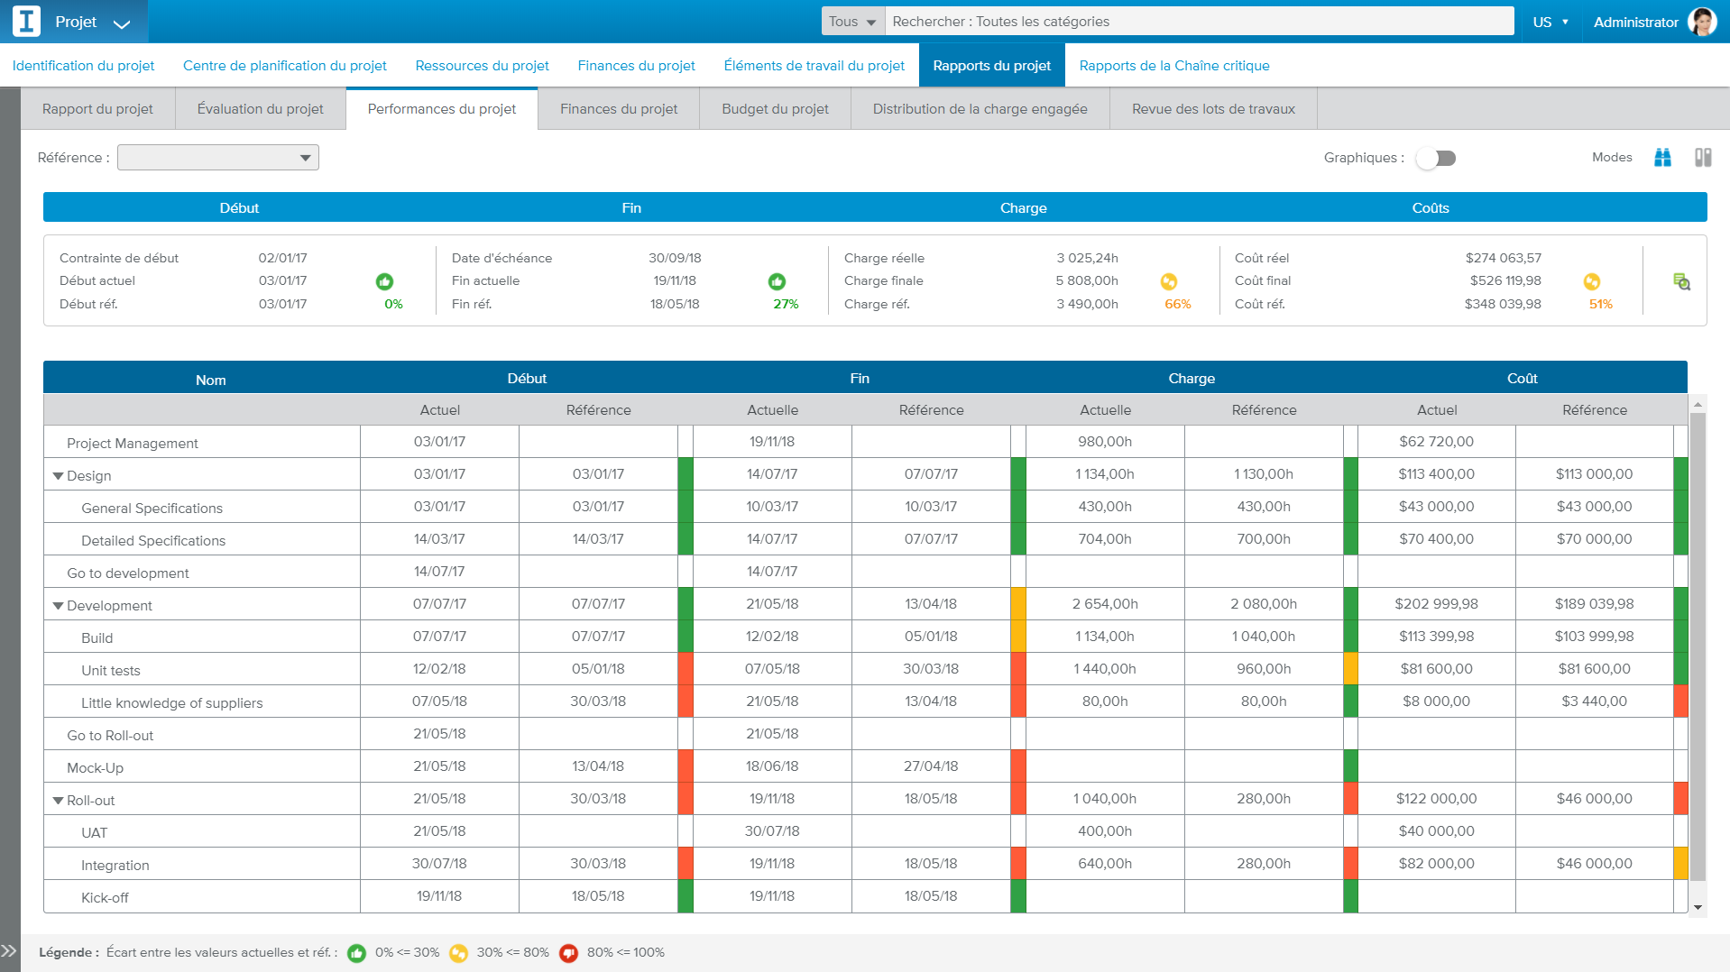Image resolution: width=1730 pixels, height=972 pixels.
Task: Open the Tous search category dropdown
Action: tap(852, 22)
